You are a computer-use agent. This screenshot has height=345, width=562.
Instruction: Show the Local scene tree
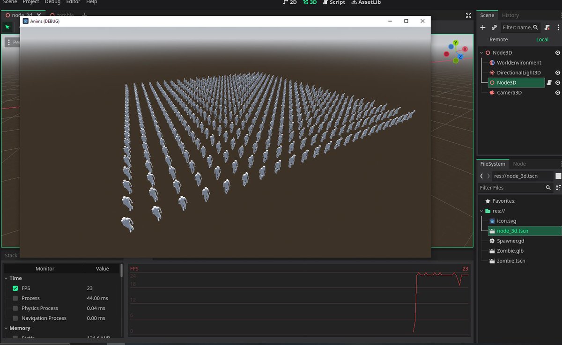(542, 39)
